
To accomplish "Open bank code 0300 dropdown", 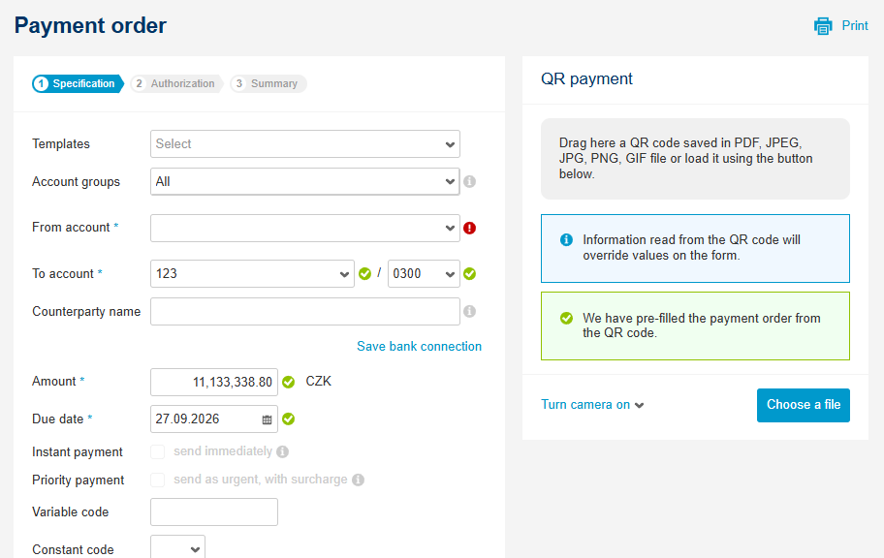I will [424, 274].
